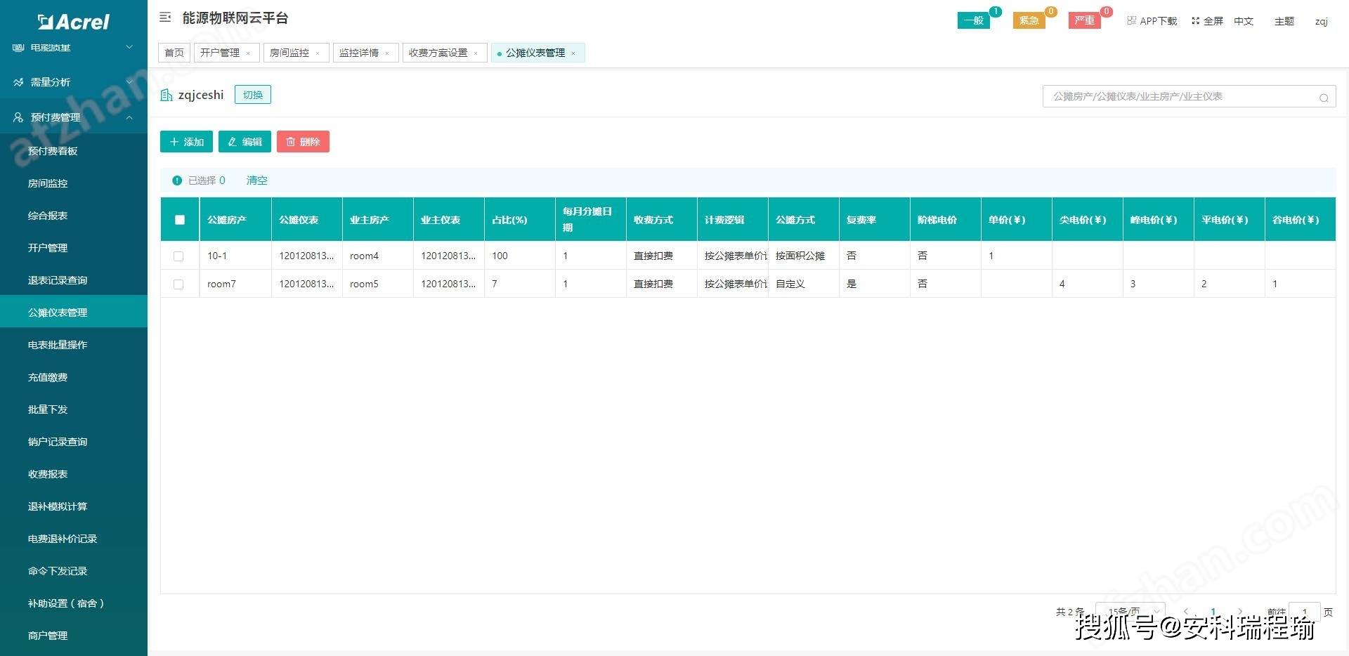Close the 房间监控 tab
Viewport: 1349px width, 656px height.
tap(318, 53)
